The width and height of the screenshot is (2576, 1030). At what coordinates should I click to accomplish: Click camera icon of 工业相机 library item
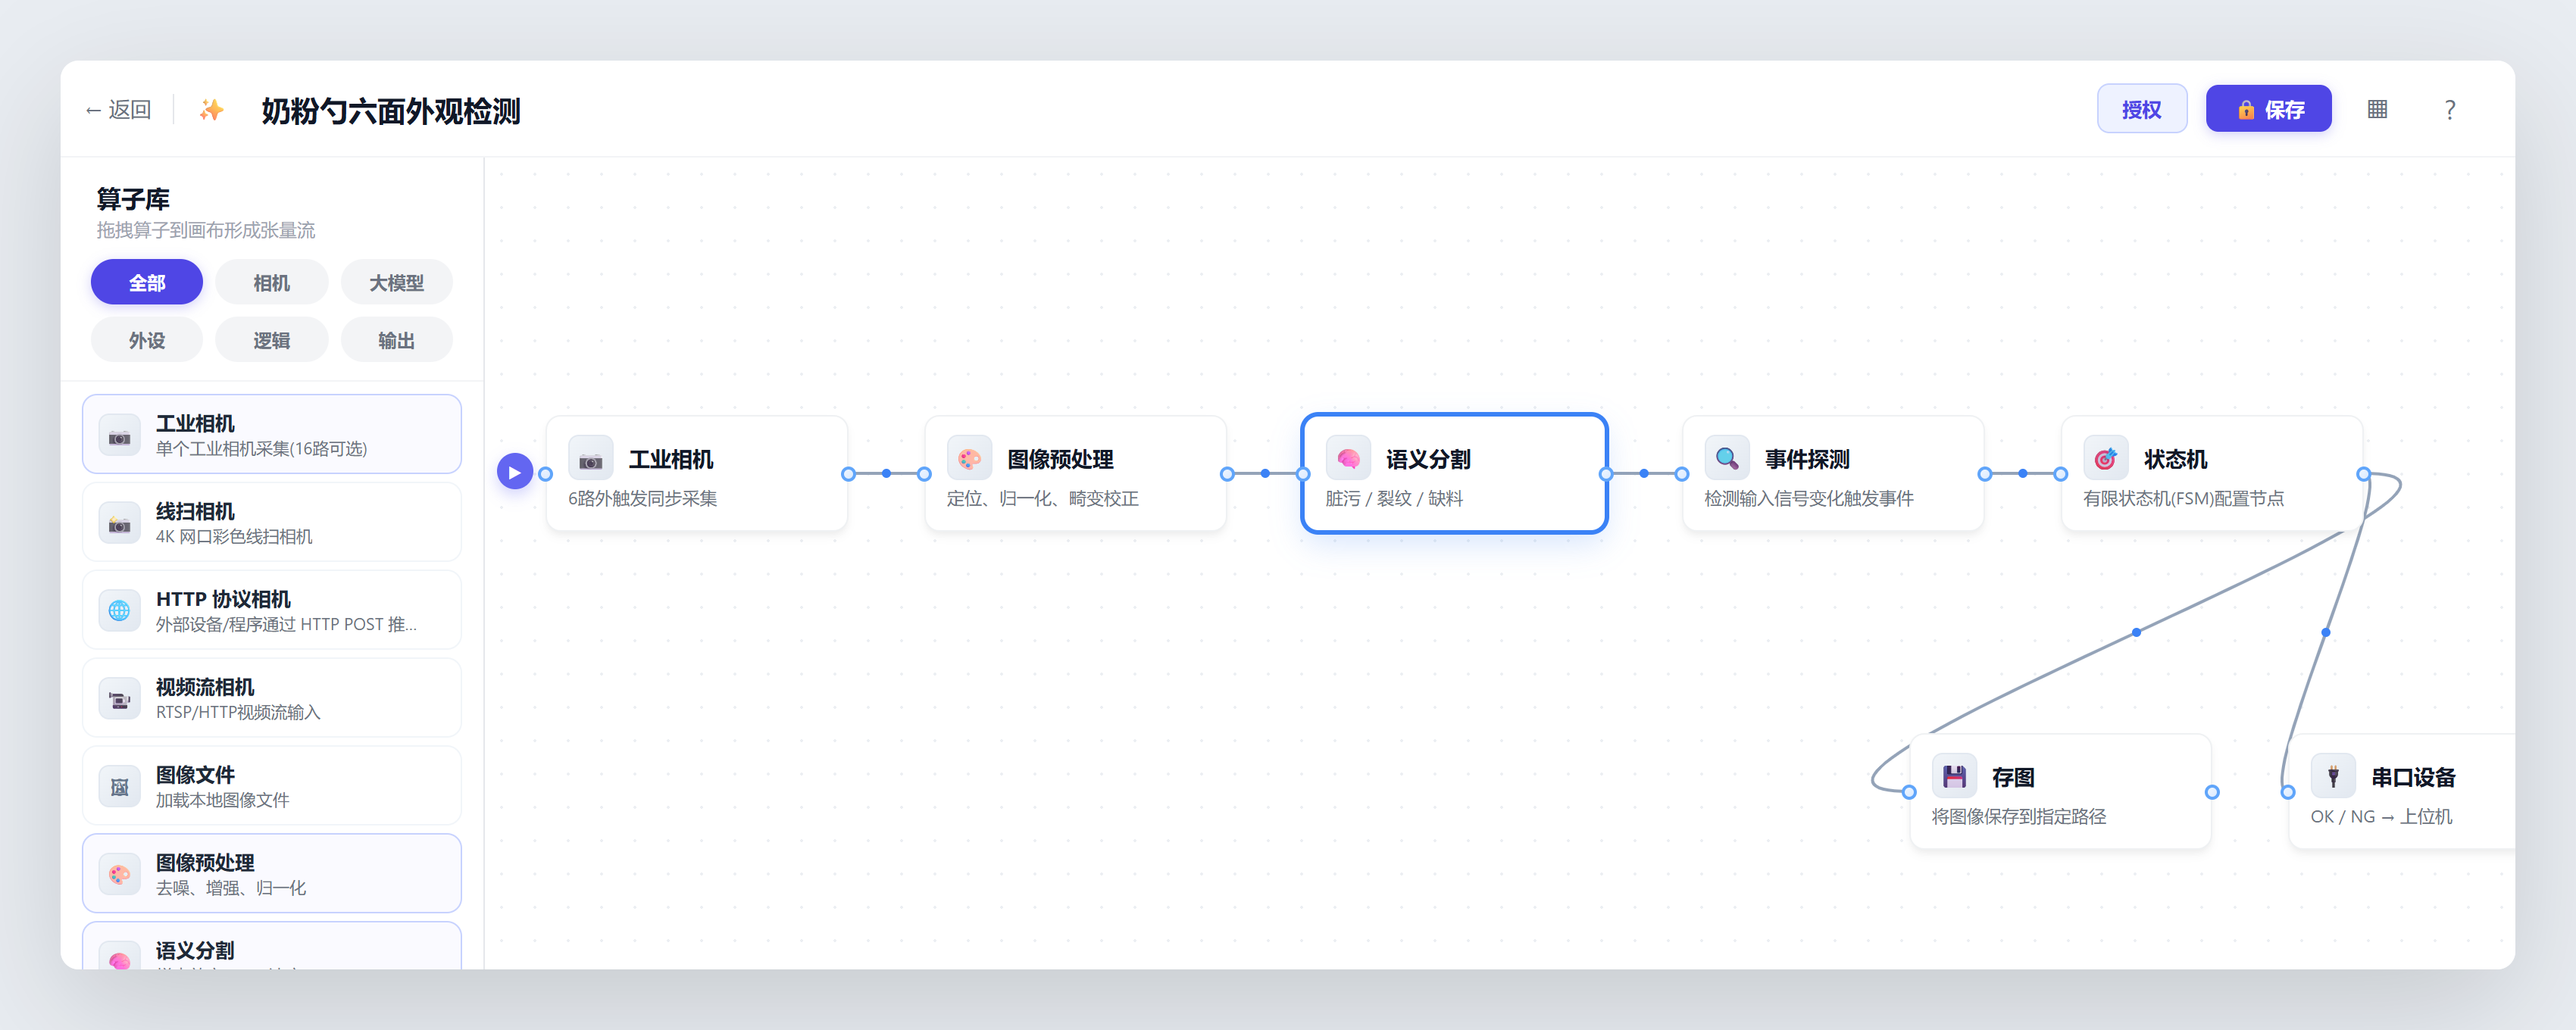(x=119, y=436)
